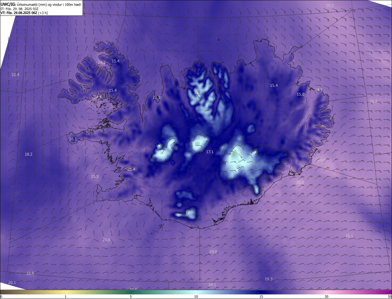This screenshot has height=299, width=392.
Task: Click the 17.1 value label
Action: [x=210, y=152]
